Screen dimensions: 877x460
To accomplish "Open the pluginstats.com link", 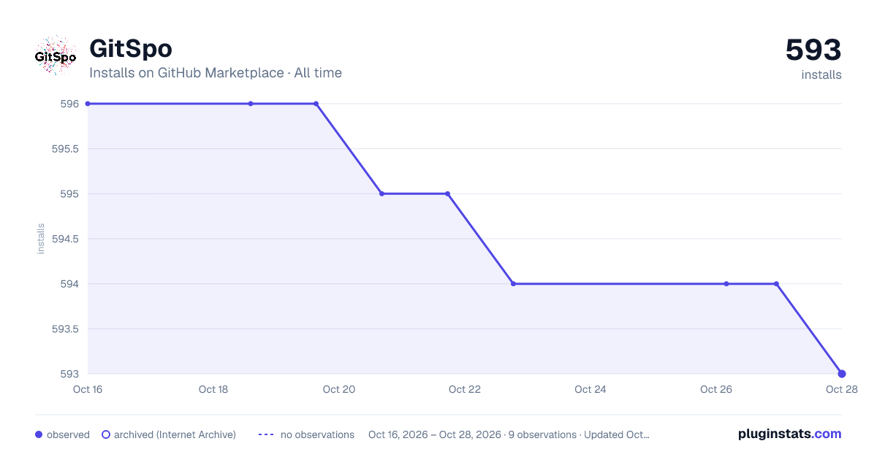I will (x=790, y=434).
